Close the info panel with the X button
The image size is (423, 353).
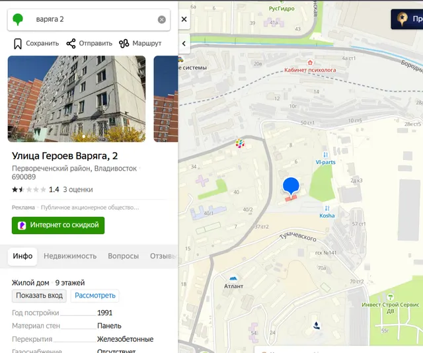click(184, 19)
